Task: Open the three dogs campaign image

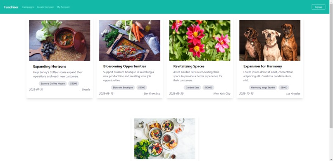Action: coord(270,40)
